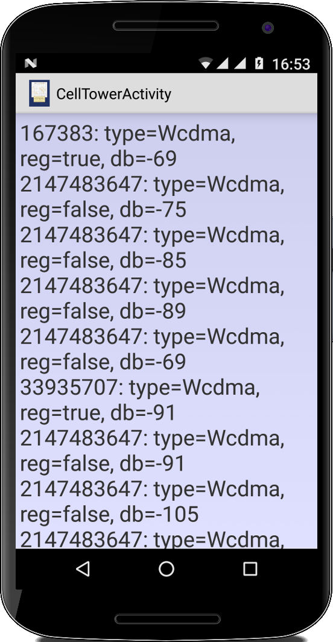Tap the CellTowerActivity app icon
The height and width of the screenshot is (642, 333).
[x=39, y=93]
